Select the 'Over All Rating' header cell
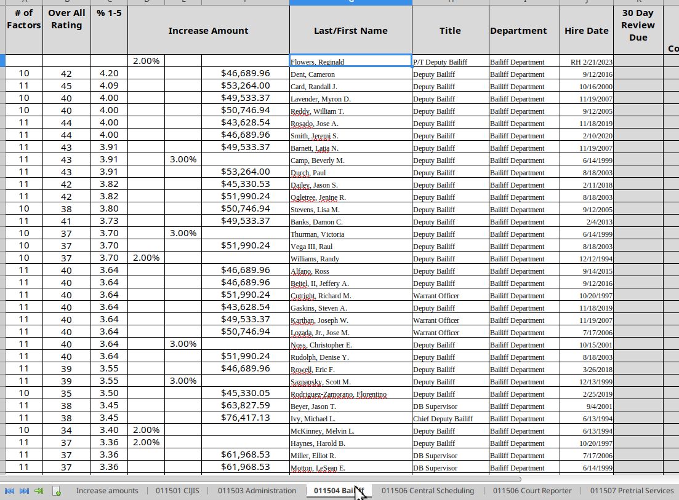The height and width of the screenshot is (500, 679). [66, 30]
